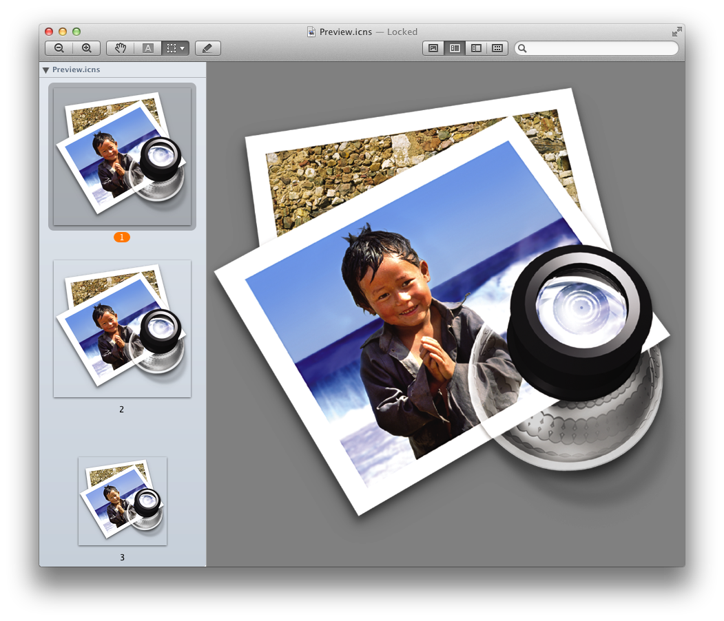Click the page number 2 label
This screenshot has height=621, width=724.
pos(122,409)
